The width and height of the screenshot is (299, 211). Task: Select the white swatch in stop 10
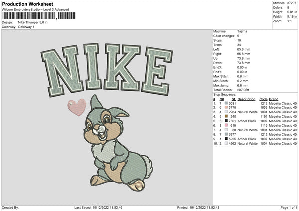226,143
